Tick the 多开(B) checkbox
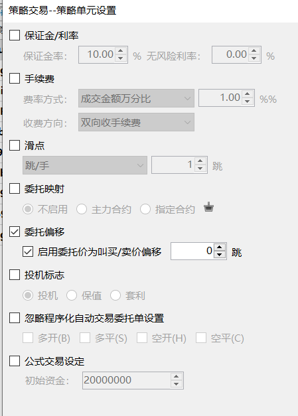The height and width of the screenshot is (416, 298). [x=28, y=338]
